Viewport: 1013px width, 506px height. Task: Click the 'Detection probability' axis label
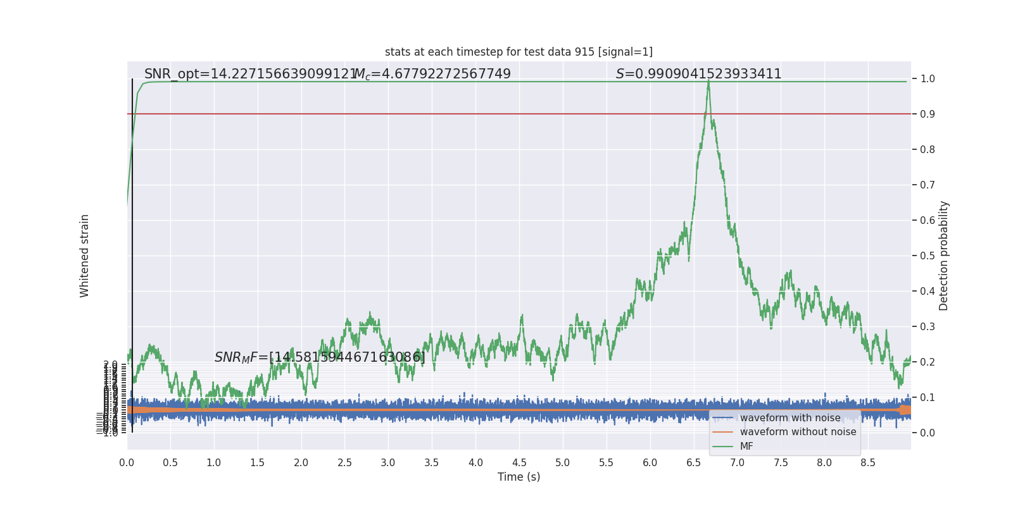944,256
